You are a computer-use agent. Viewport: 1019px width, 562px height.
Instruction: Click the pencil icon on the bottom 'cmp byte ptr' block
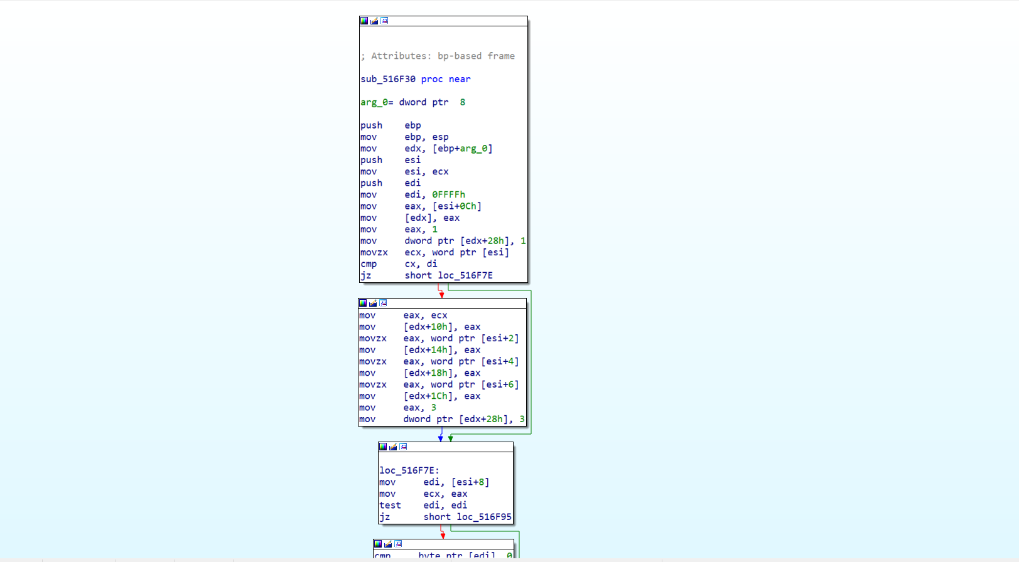pos(388,544)
